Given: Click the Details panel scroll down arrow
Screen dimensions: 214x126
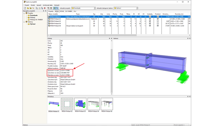Looking at the screenshot, I should pos(112,94).
